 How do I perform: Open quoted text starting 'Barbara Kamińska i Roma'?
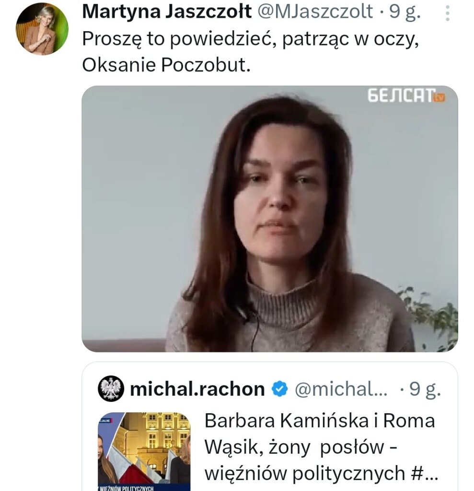pos(320,421)
